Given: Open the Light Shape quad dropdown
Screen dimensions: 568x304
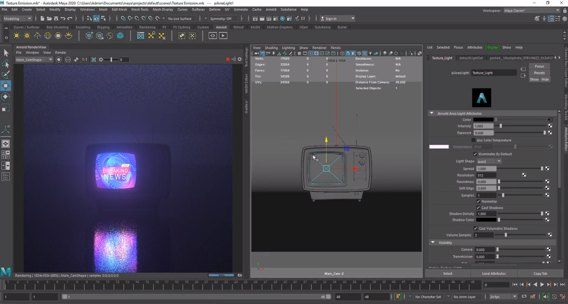Looking at the screenshot, I should (x=489, y=161).
